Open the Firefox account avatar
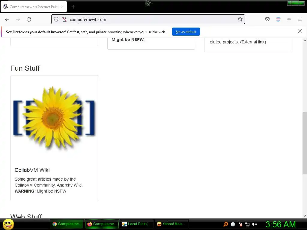Viewport: 307px width, 230px height. [278, 19]
